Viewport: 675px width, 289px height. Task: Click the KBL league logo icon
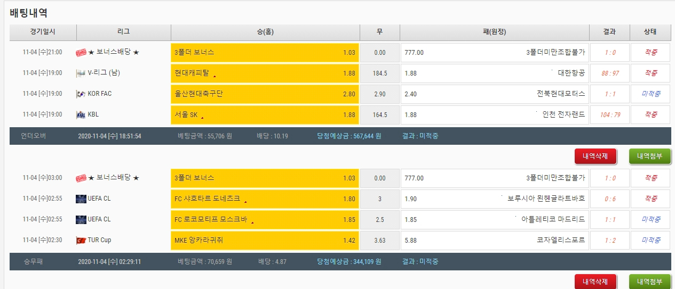click(81, 114)
